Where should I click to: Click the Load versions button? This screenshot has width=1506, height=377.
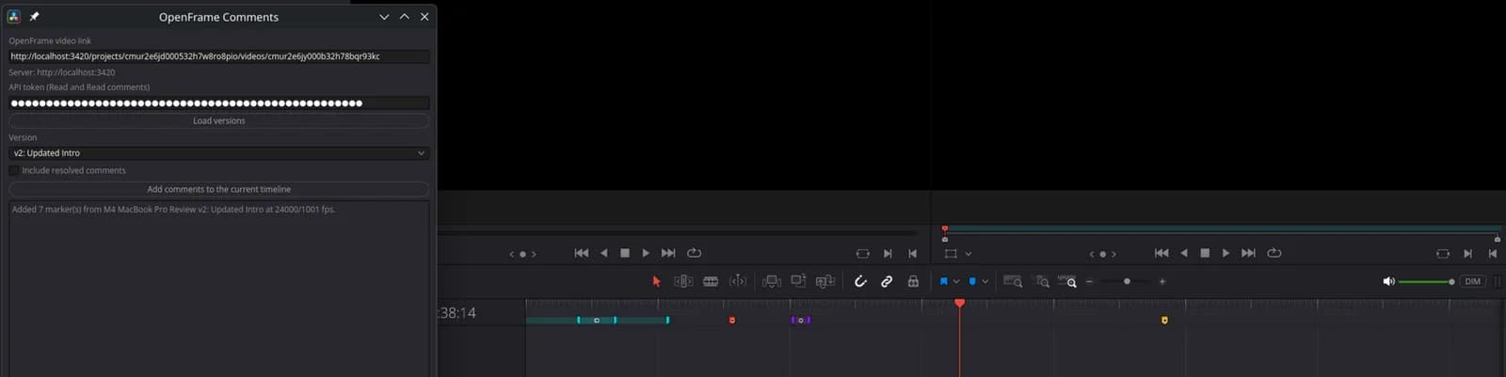click(x=219, y=120)
